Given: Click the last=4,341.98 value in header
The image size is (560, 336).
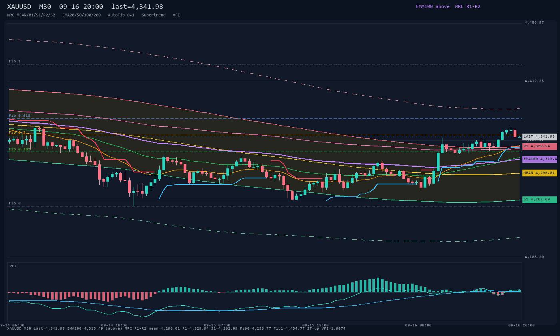Looking at the screenshot, I should [x=137, y=7].
